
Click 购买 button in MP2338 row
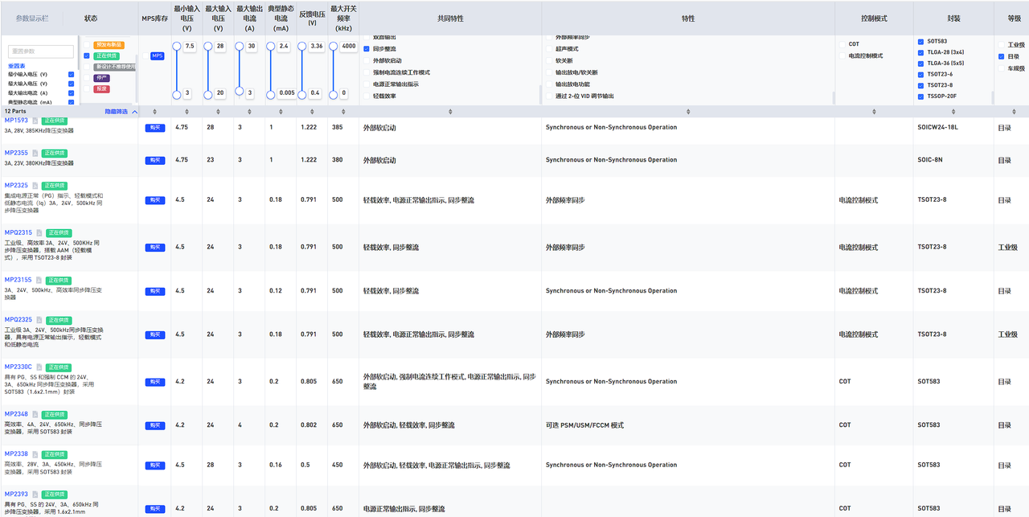pos(154,466)
